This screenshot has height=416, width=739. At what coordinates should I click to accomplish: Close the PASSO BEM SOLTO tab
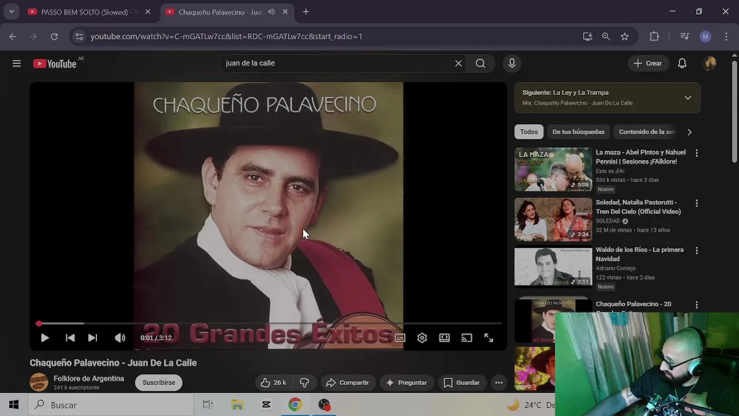click(148, 12)
